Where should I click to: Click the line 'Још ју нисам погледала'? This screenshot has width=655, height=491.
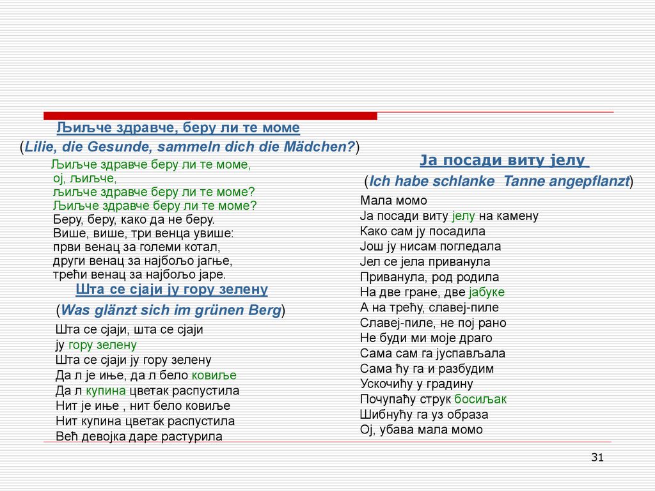[x=430, y=246]
